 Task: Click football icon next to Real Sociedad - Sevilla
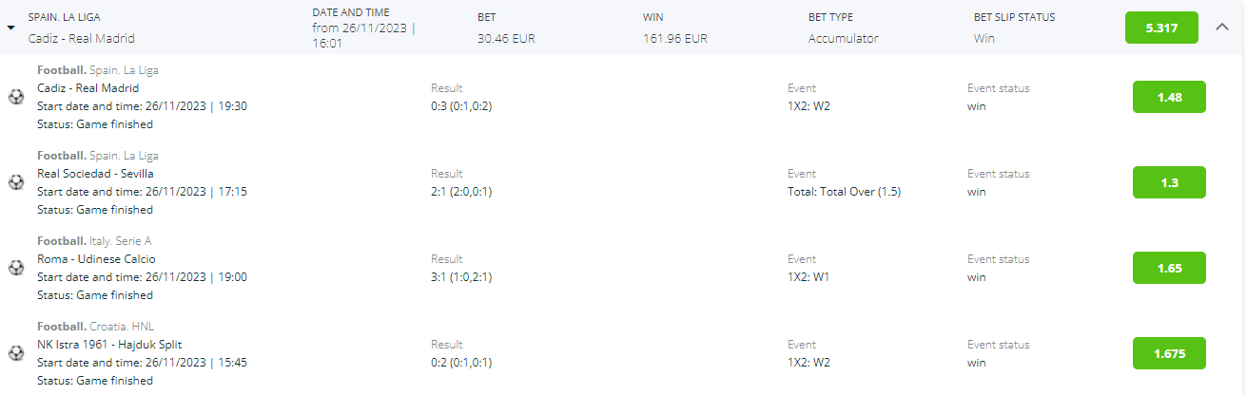click(x=16, y=182)
